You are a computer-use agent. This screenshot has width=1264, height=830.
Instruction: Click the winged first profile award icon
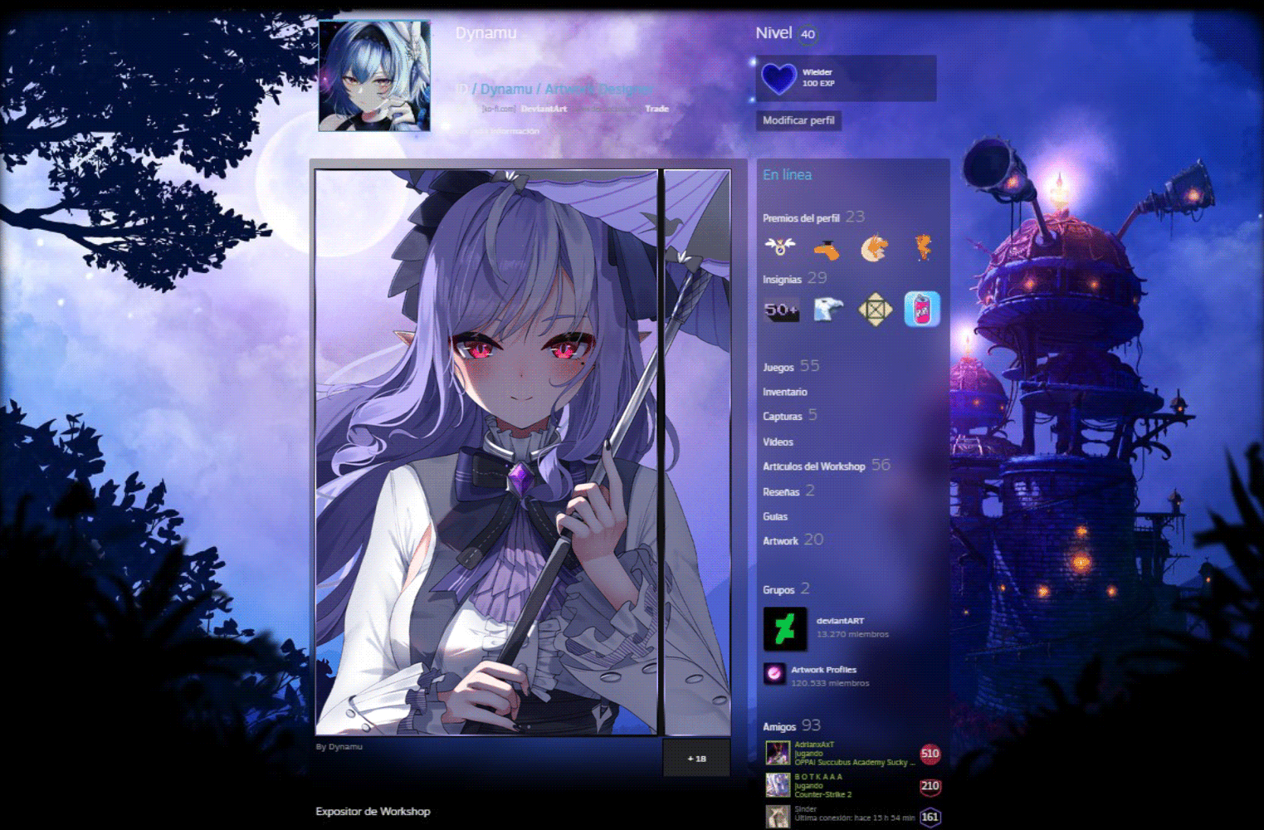click(x=779, y=247)
